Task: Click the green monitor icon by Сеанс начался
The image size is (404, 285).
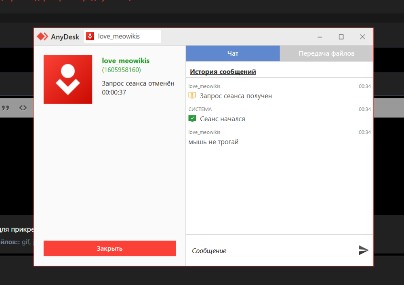Action: tap(192, 119)
